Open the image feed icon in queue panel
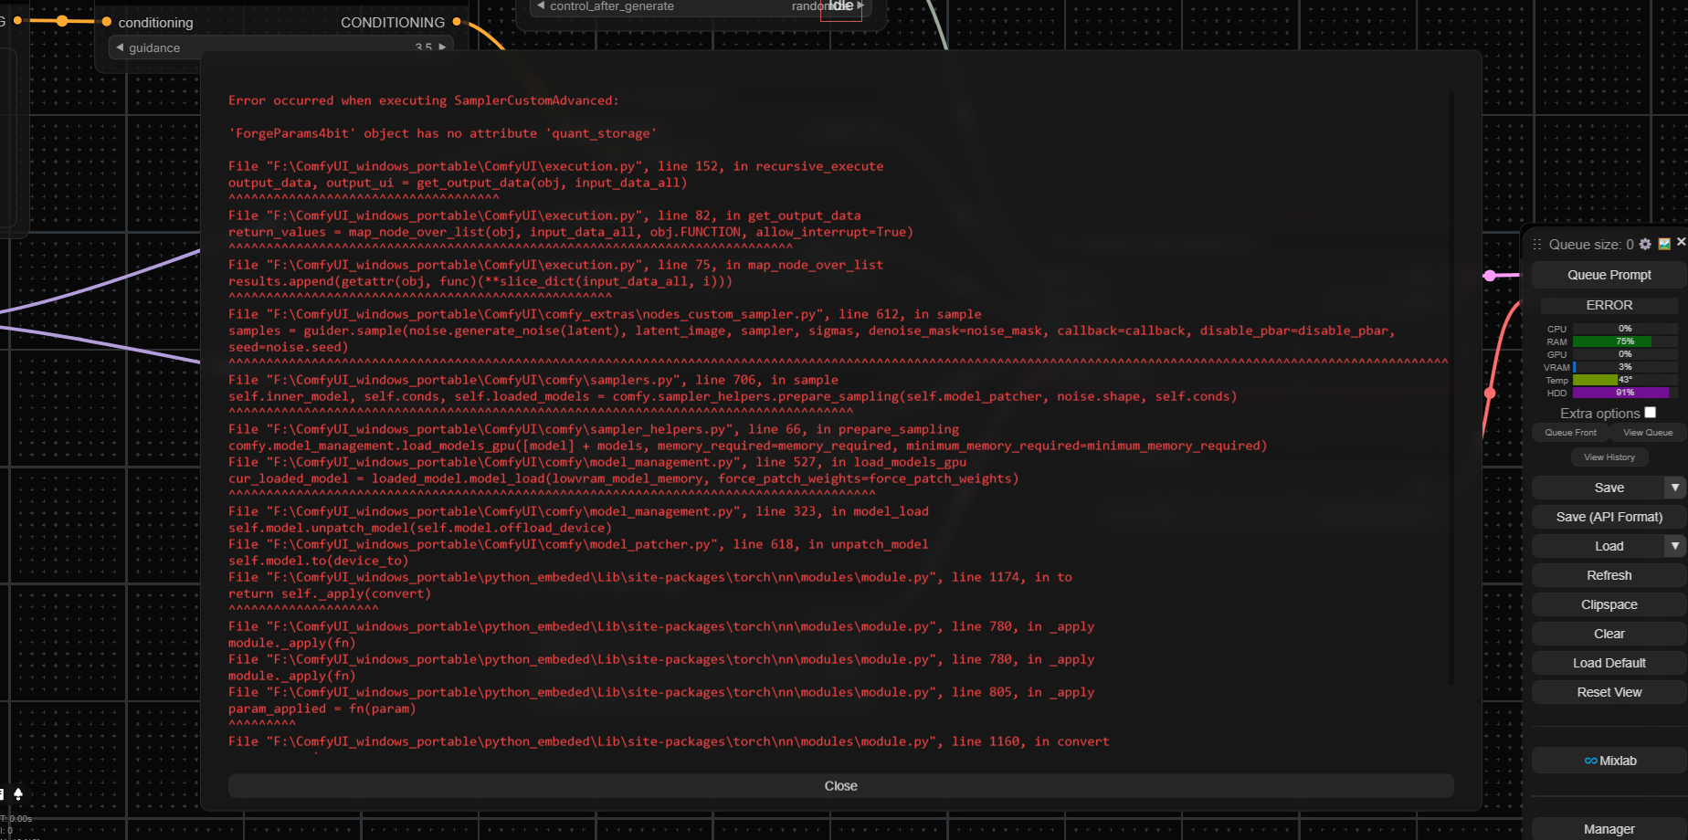 [1664, 244]
